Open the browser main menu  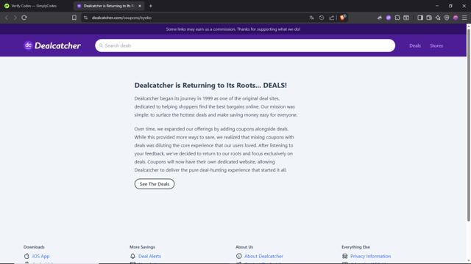tap(464, 18)
